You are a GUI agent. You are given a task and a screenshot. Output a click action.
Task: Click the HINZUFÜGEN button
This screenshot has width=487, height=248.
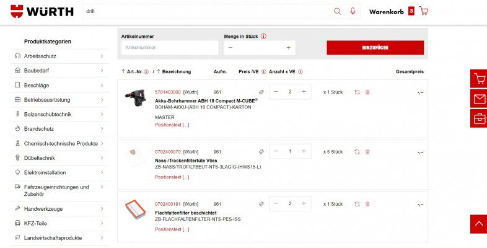(x=375, y=48)
